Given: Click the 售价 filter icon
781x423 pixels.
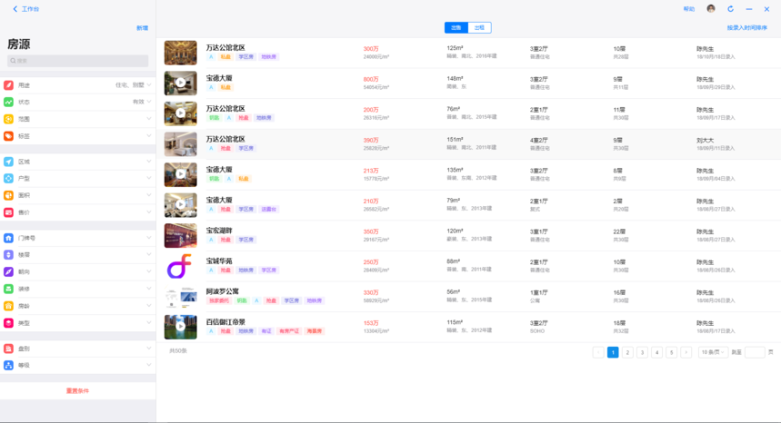Looking at the screenshot, I should 8,212.
